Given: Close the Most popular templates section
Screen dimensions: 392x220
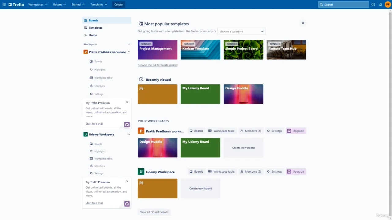Looking at the screenshot, I should (x=303, y=23).
